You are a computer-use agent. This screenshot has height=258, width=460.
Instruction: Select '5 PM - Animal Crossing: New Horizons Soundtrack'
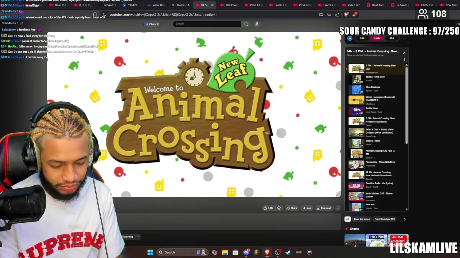376,121
